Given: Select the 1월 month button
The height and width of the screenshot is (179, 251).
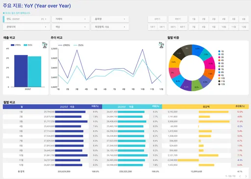Looking at the screenshot, I should click(194, 19).
